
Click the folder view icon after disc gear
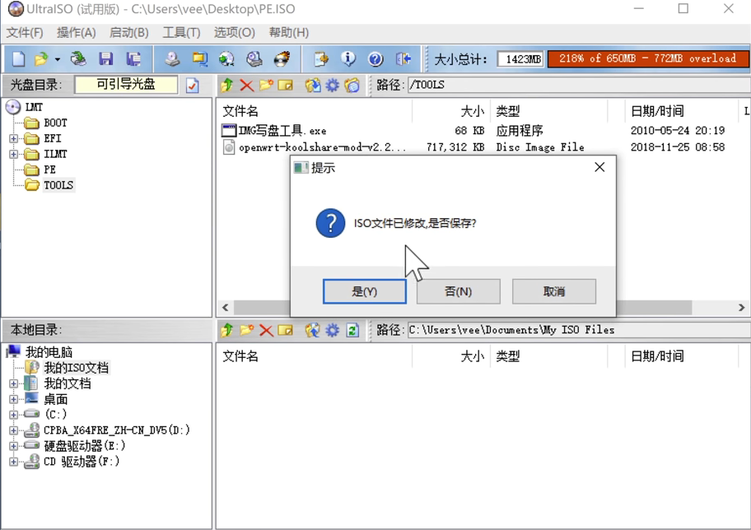pos(352,86)
